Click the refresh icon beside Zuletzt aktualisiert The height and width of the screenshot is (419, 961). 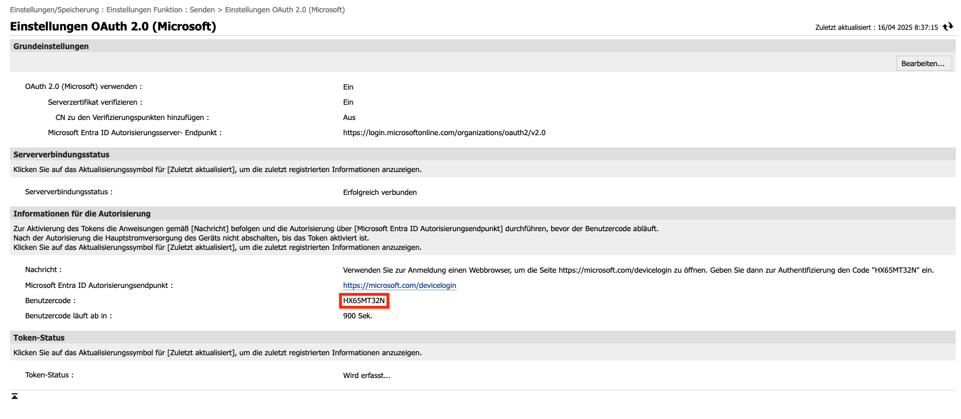click(x=948, y=27)
